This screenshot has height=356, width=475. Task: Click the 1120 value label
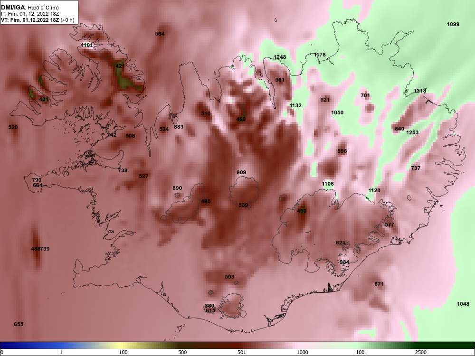(x=374, y=190)
